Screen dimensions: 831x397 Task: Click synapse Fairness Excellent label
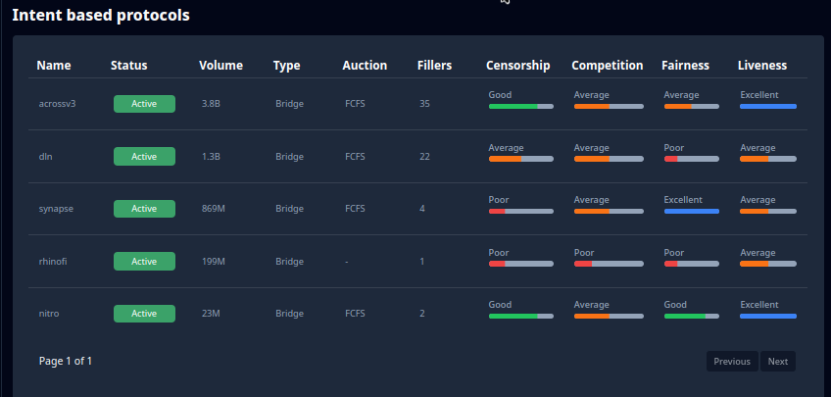coord(683,200)
